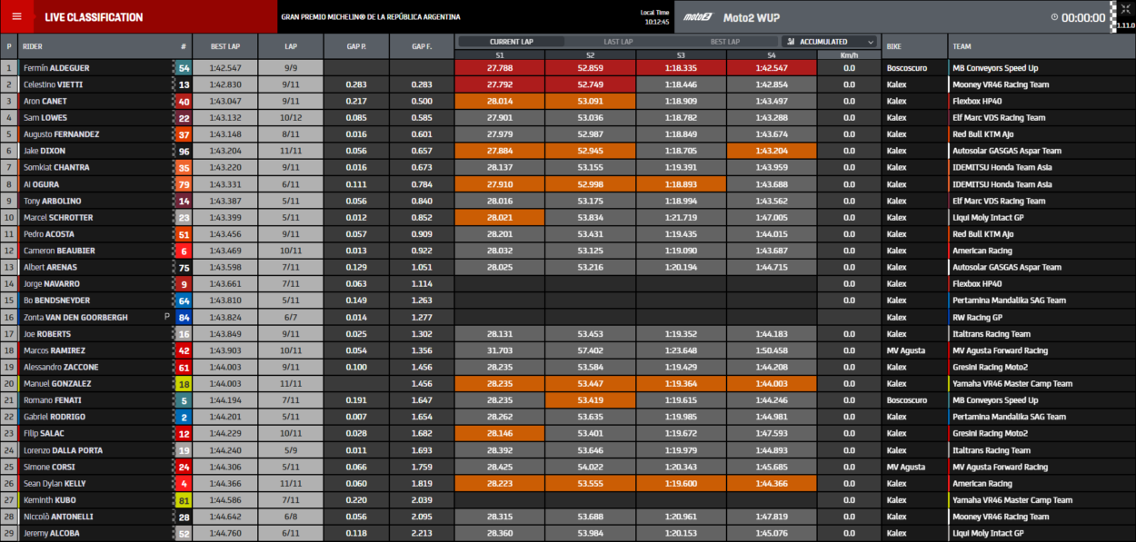Toggle fullscreen with the collapse arrows icon
The image size is (1136, 542).
click(1127, 8)
